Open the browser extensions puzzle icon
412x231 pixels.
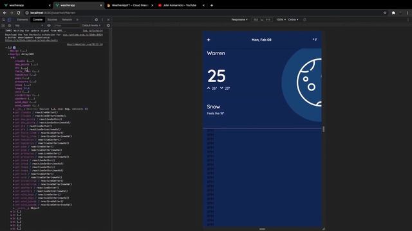(393, 13)
